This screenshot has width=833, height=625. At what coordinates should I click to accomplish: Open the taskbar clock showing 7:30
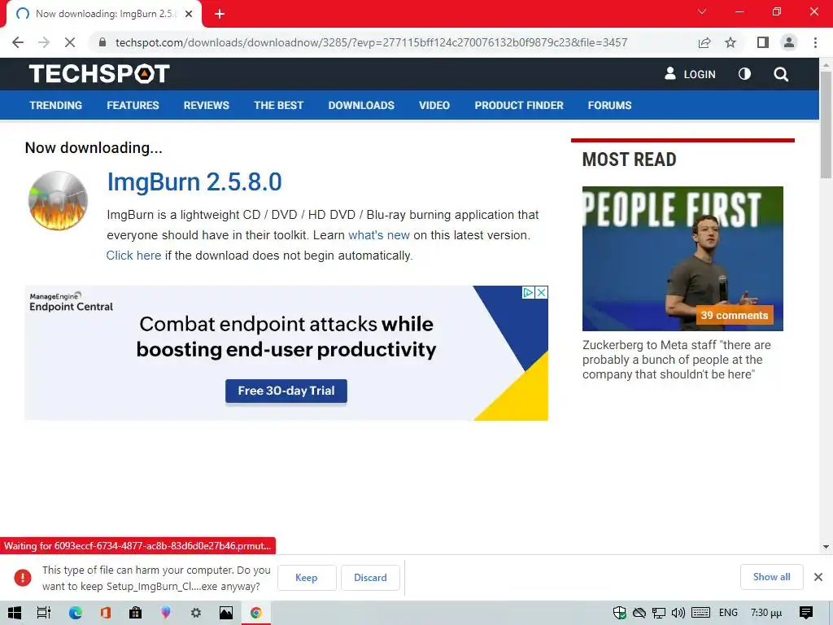[766, 613]
